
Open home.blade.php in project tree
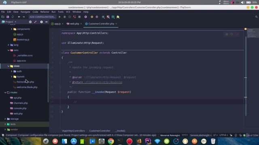pyautogui.click(x=25, y=82)
